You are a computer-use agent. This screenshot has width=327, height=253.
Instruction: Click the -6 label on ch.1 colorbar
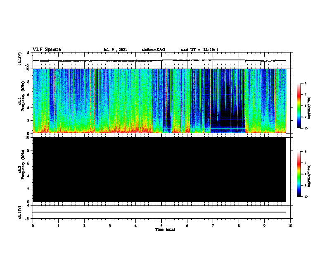click(305, 83)
